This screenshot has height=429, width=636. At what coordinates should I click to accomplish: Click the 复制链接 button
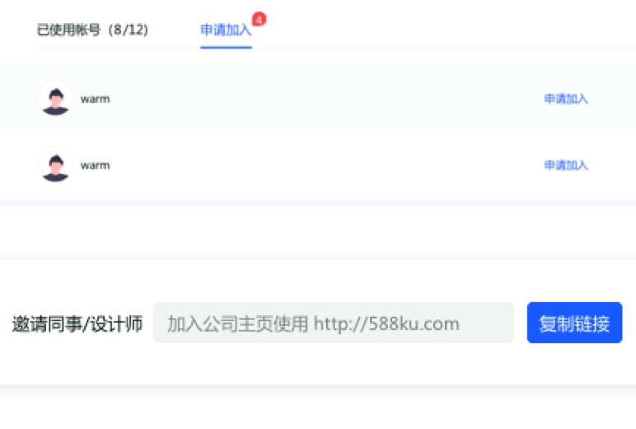(574, 323)
